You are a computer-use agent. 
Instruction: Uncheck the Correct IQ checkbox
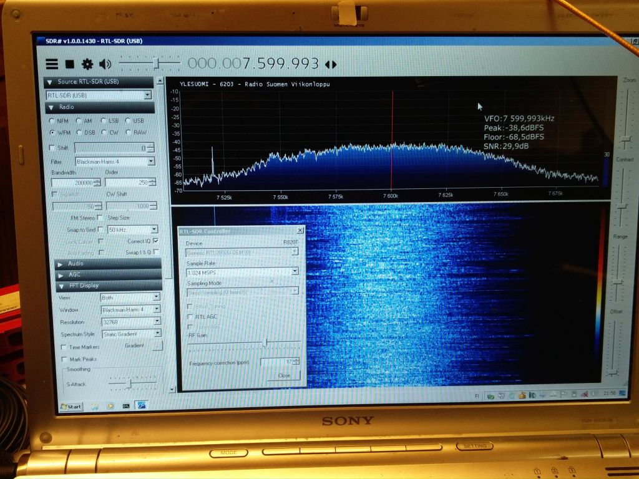click(156, 241)
